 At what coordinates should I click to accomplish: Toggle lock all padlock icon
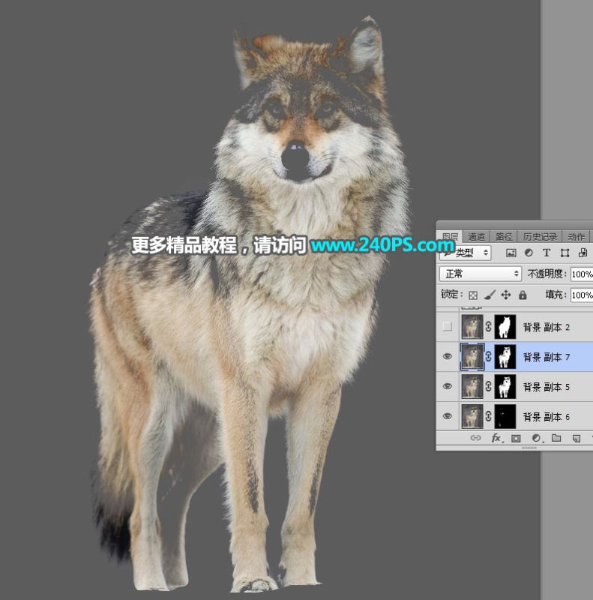pyautogui.click(x=523, y=295)
